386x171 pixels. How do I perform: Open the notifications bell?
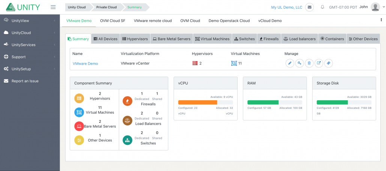pyautogui.click(x=322, y=7)
